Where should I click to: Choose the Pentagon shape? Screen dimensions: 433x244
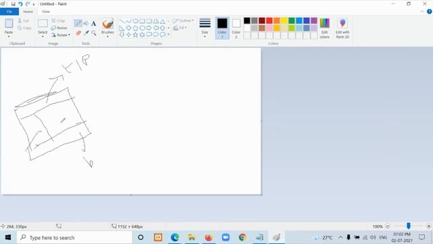tap(135, 28)
